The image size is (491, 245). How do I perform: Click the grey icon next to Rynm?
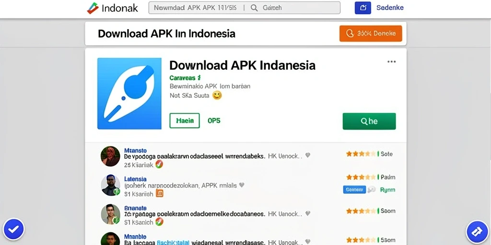click(372, 189)
